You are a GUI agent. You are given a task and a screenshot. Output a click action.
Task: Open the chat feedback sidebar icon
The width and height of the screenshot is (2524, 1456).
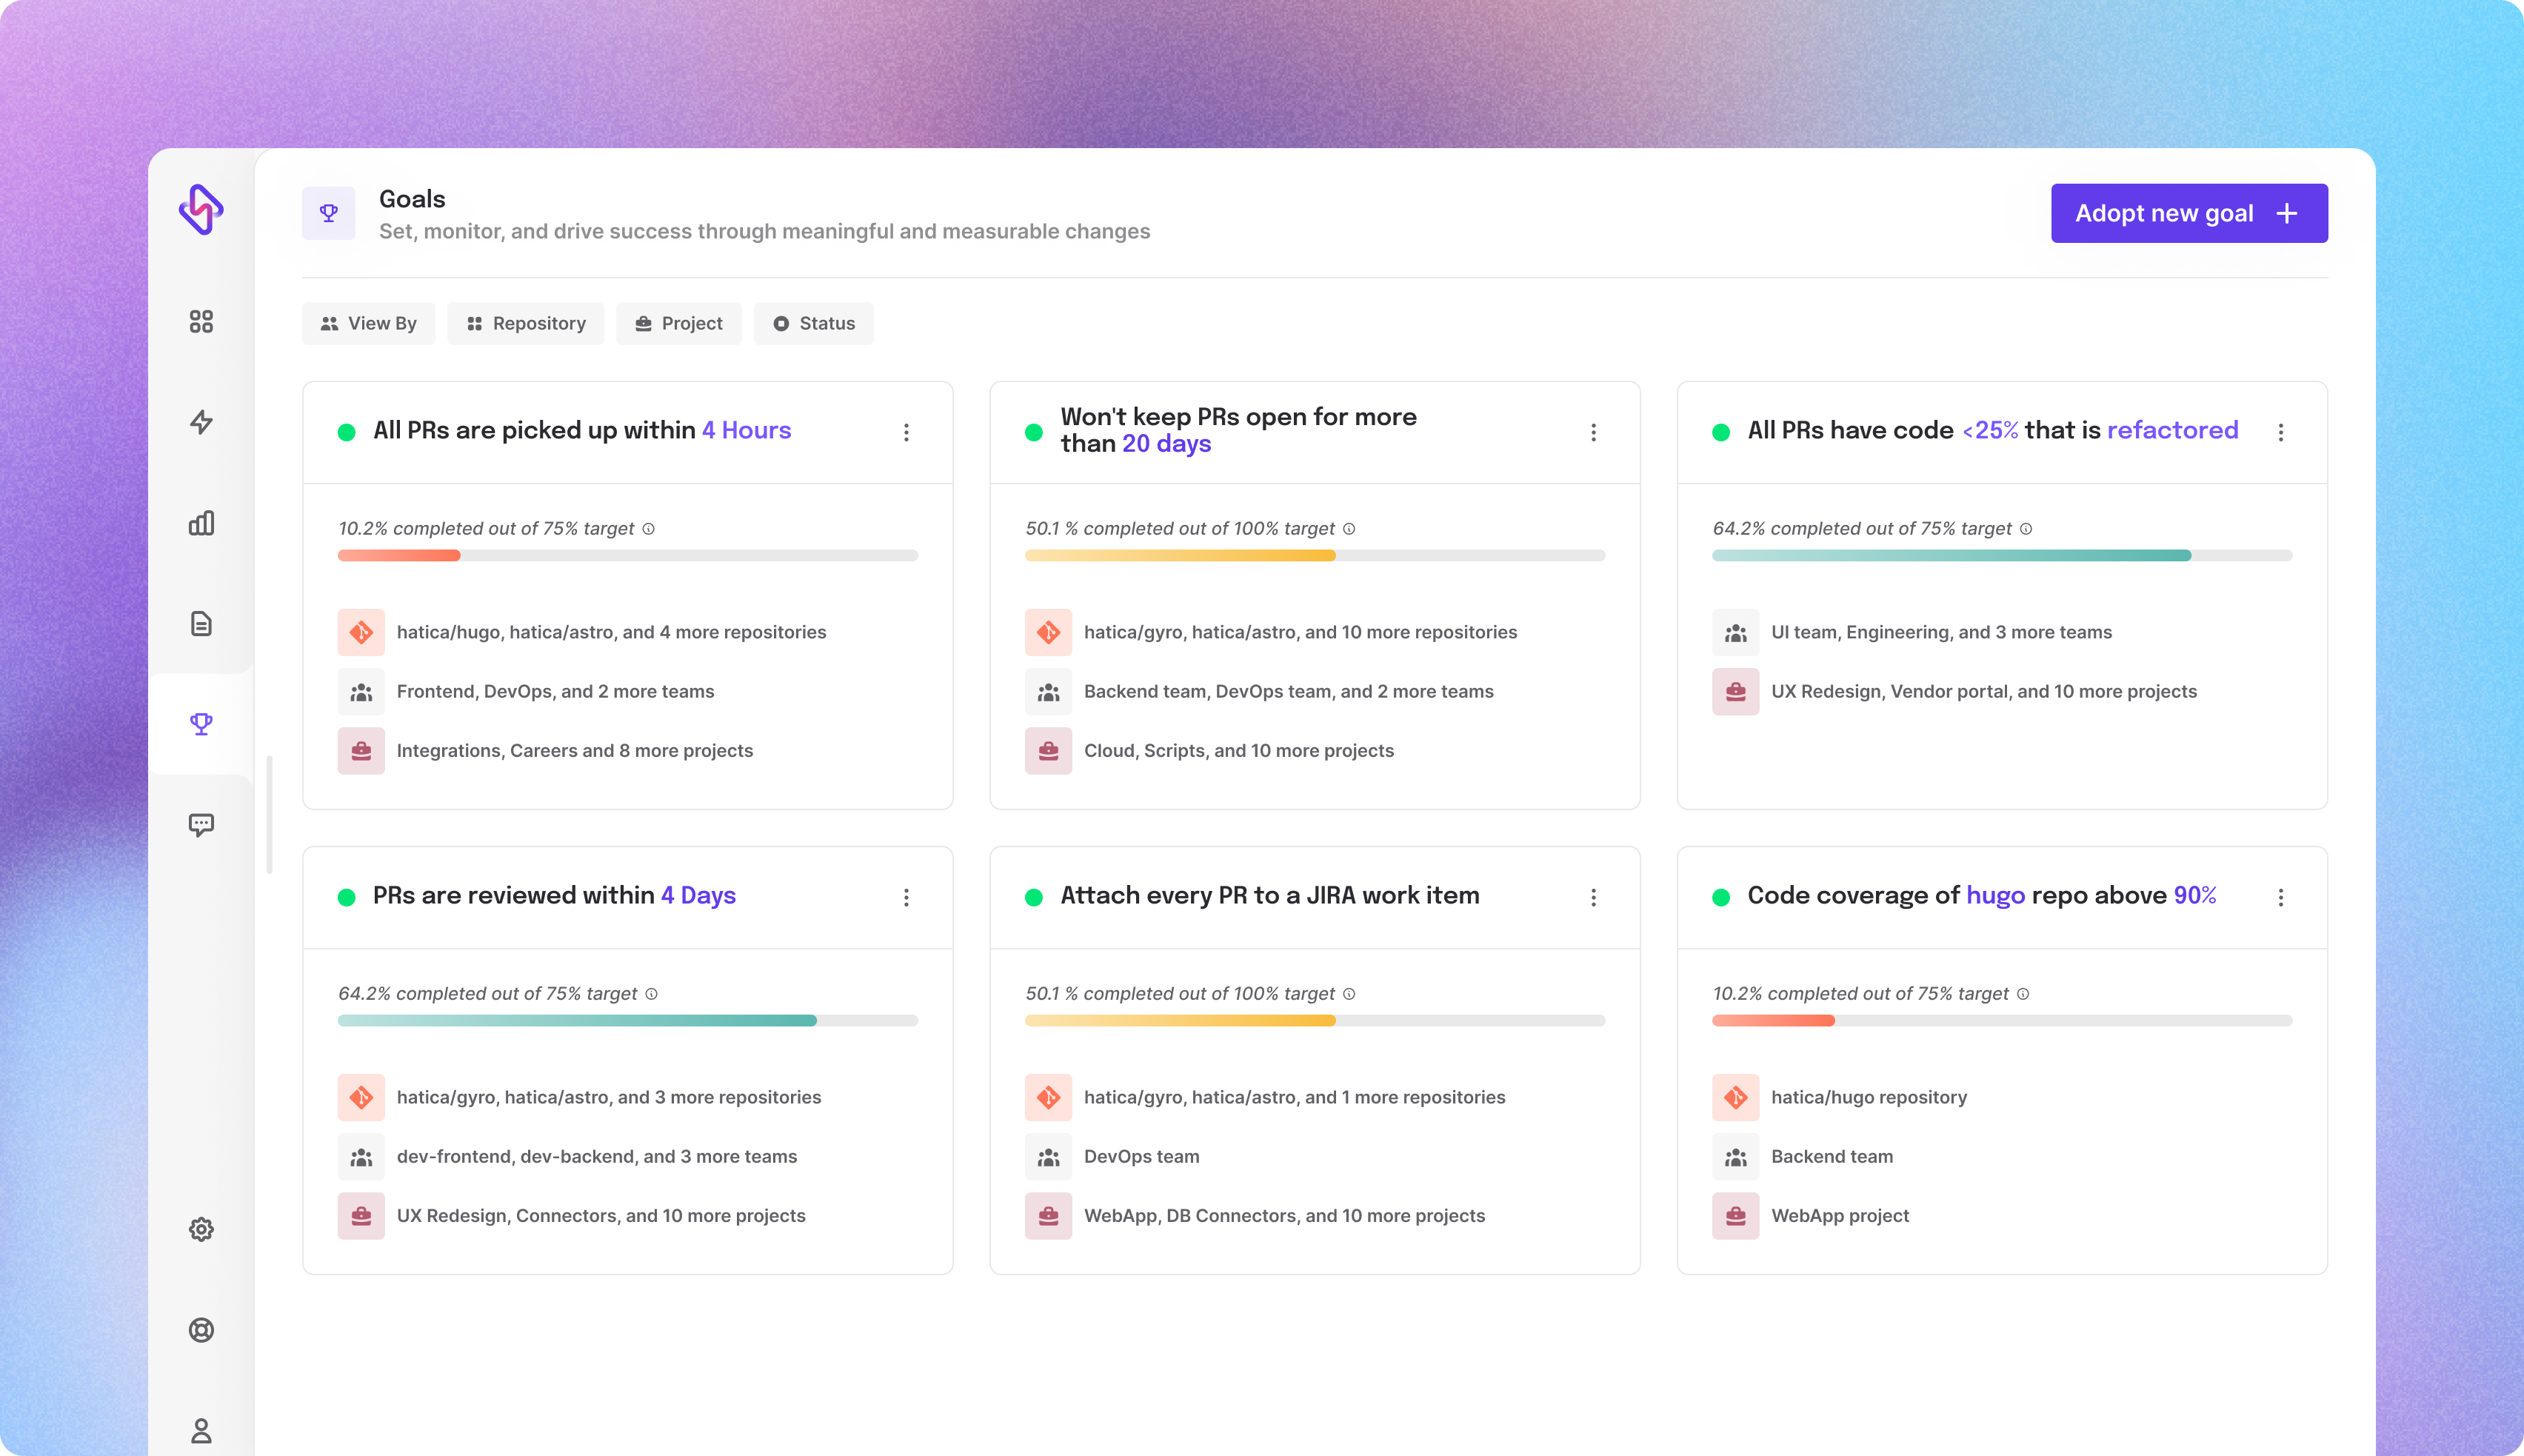(x=201, y=825)
